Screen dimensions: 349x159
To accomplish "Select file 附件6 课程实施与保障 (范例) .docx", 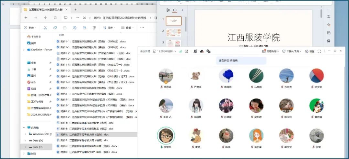I will (87, 146).
